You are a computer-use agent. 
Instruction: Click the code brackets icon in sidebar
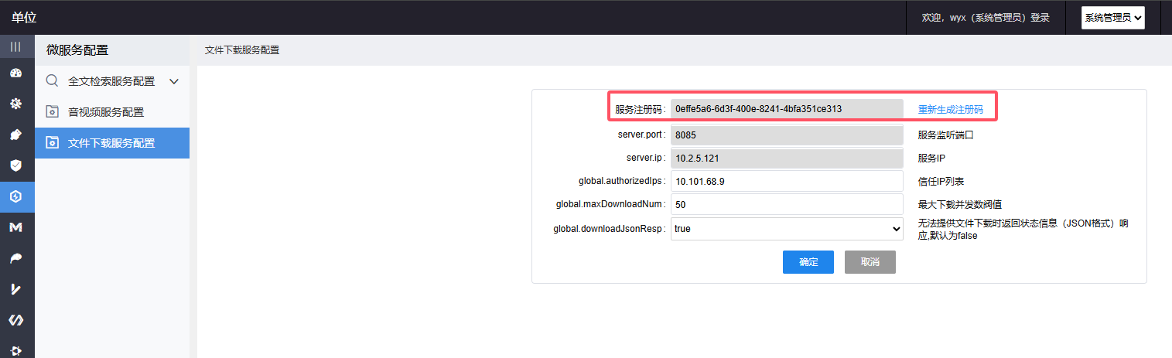[x=15, y=319]
